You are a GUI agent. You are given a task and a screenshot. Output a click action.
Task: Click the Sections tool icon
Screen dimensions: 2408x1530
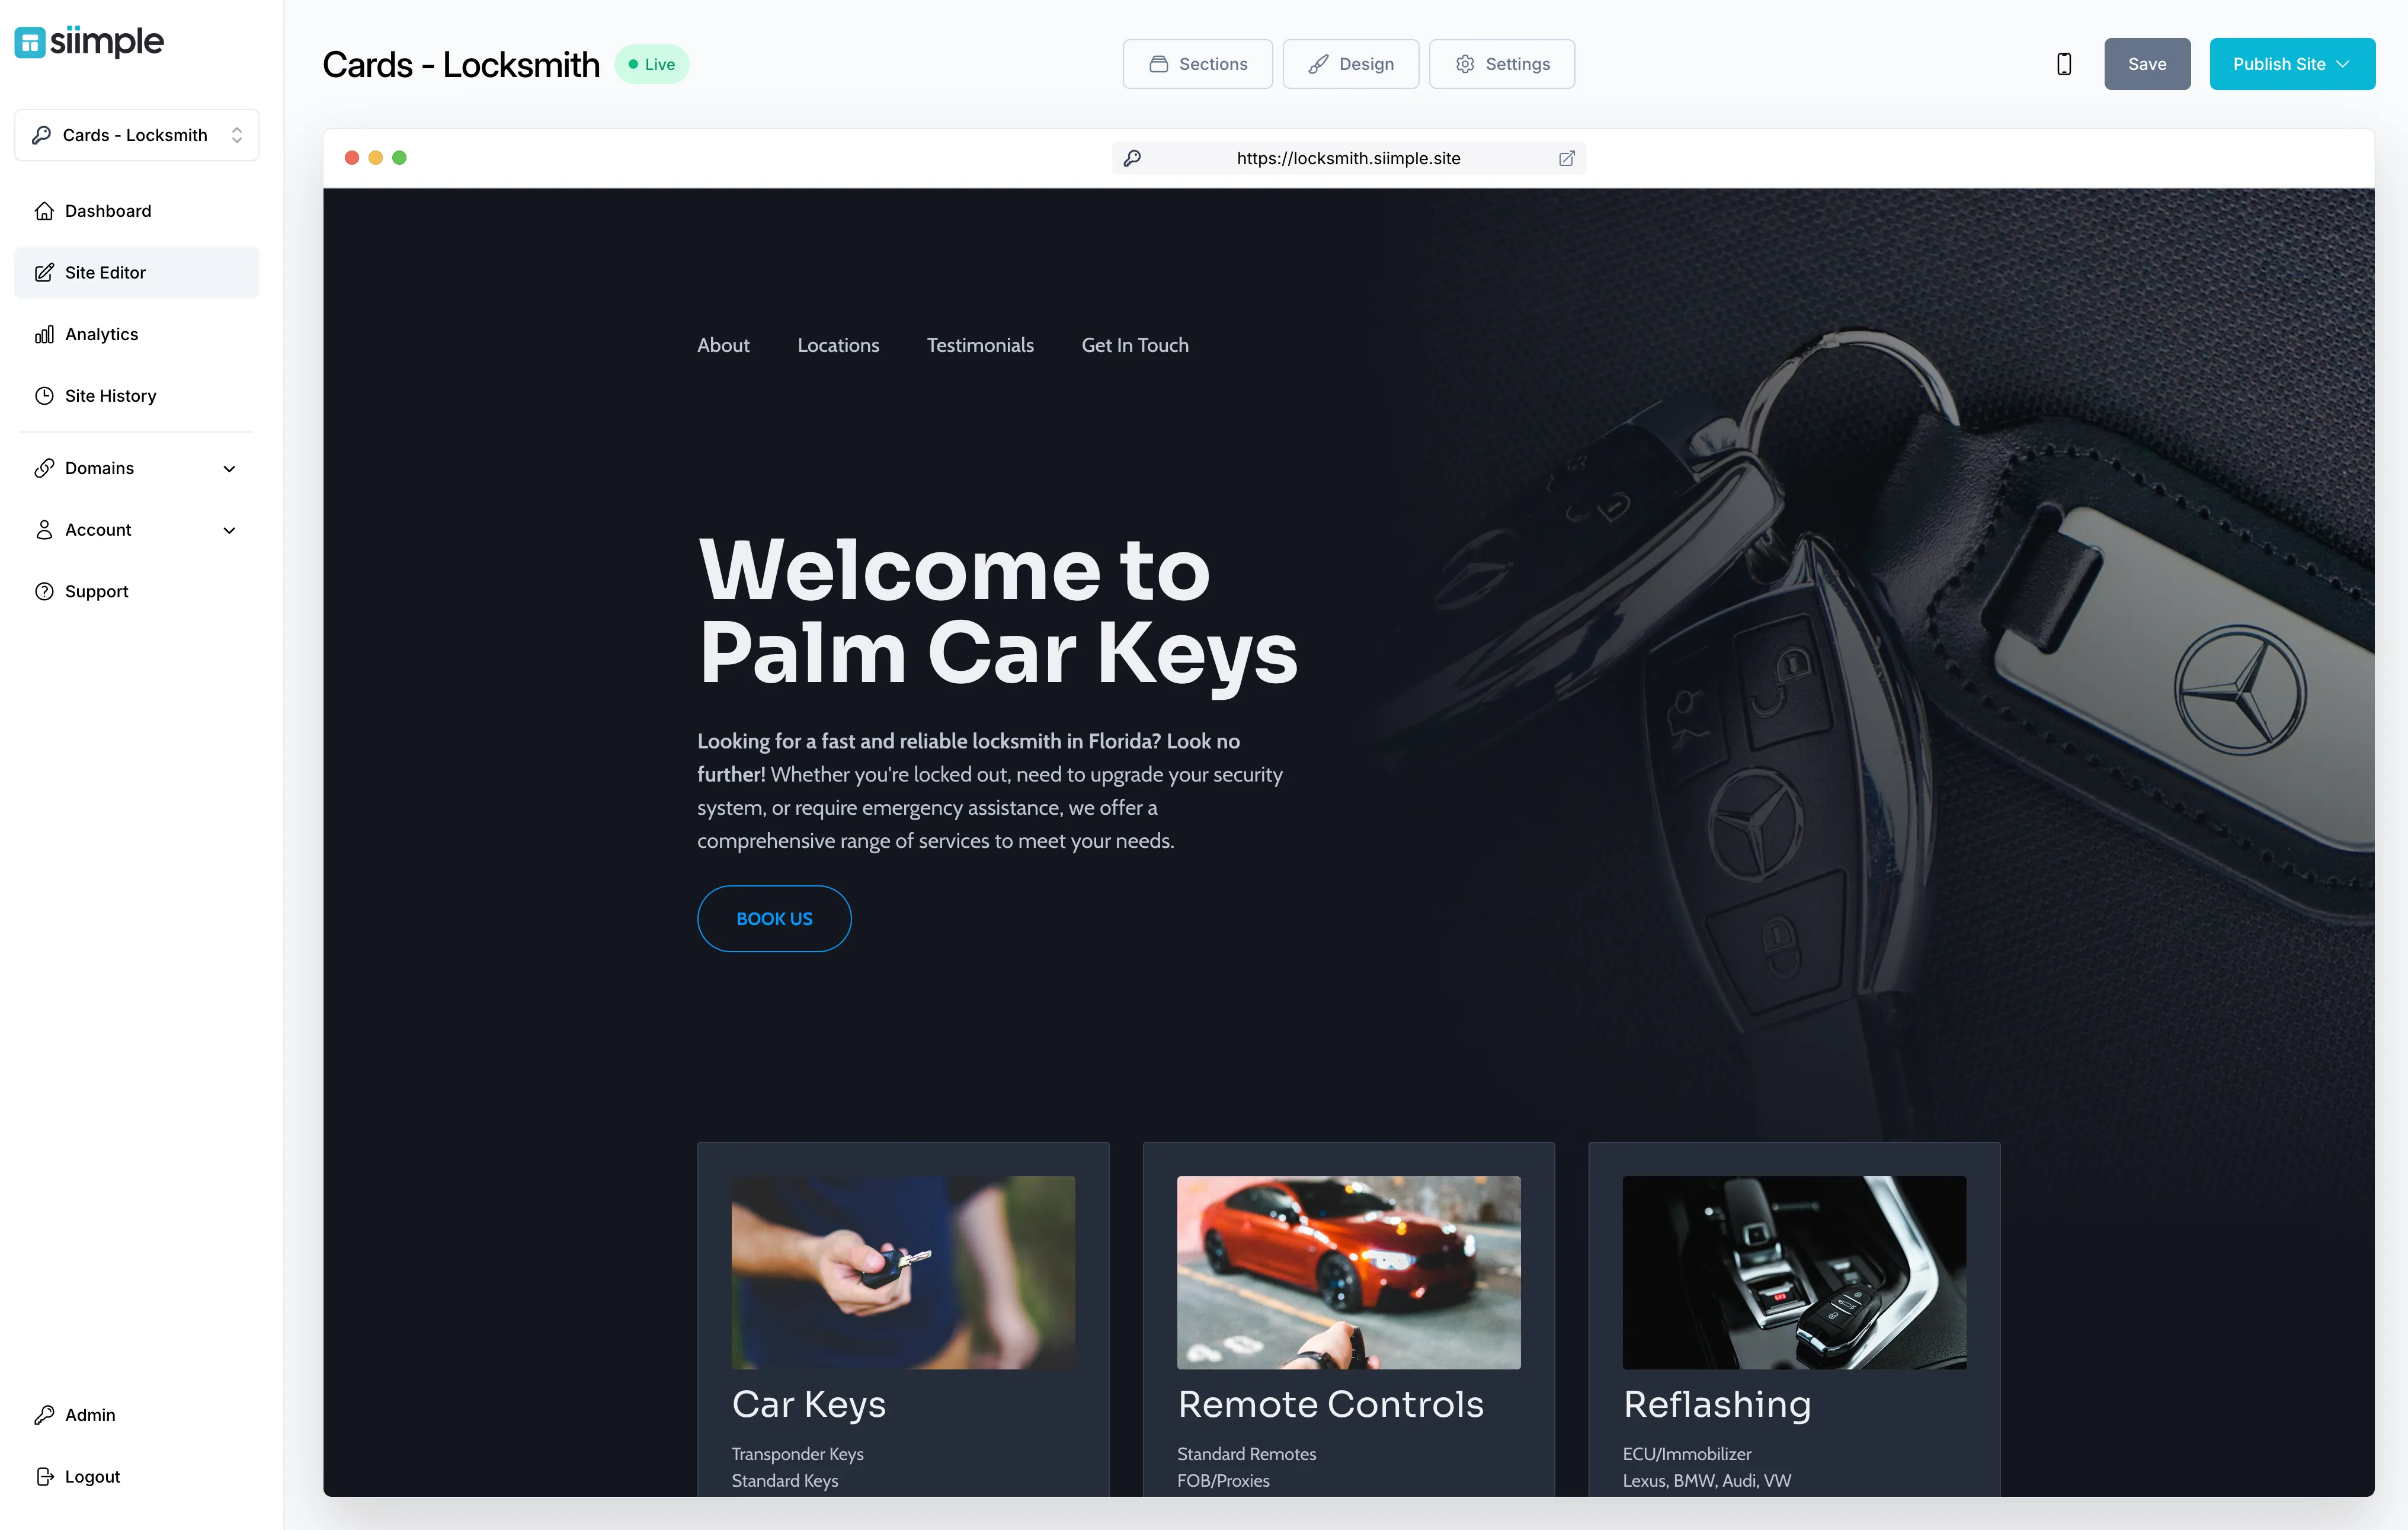pos(1157,63)
